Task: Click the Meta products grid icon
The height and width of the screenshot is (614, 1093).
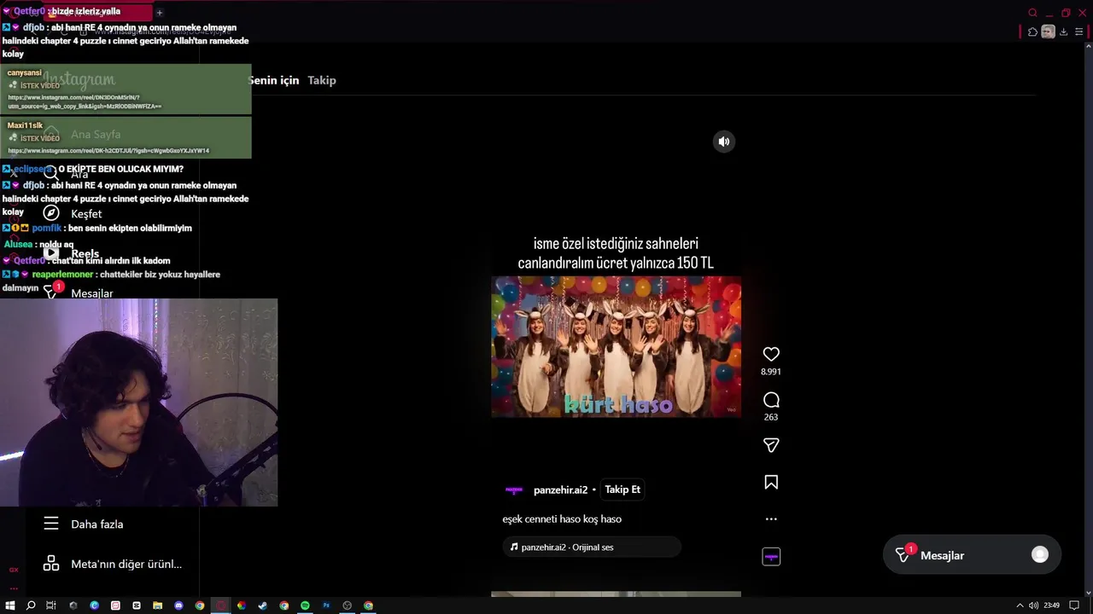Action: point(51,564)
